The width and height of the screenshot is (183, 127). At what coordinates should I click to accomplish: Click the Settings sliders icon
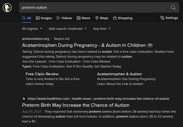pyautogui.click(x=162, y=18)
